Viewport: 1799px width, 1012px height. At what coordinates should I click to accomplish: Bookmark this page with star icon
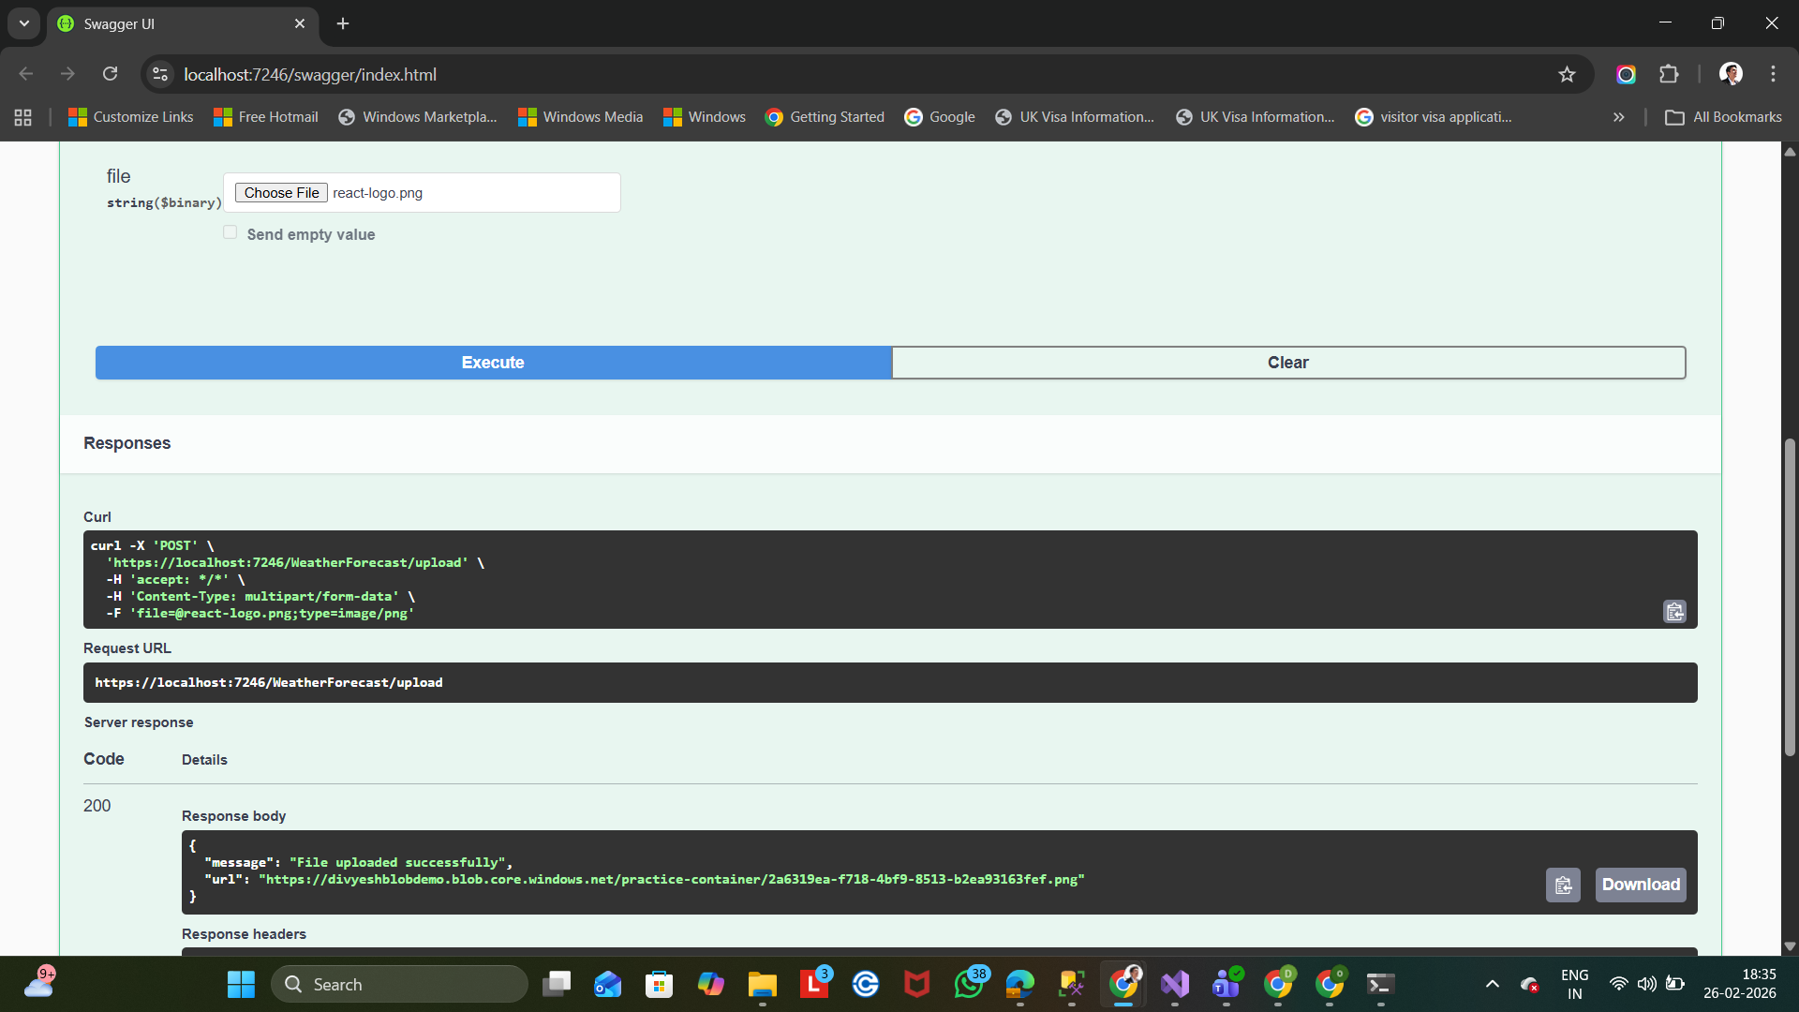(x=1567, y=75)
